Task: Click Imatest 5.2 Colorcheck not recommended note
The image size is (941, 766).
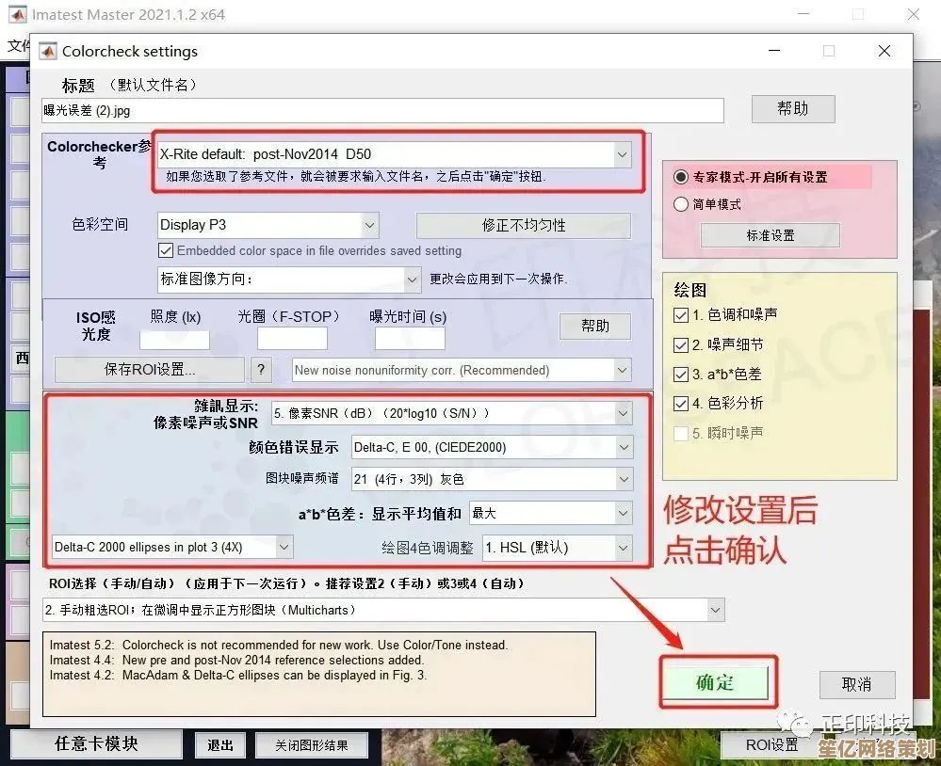Action: coord(279,645)
